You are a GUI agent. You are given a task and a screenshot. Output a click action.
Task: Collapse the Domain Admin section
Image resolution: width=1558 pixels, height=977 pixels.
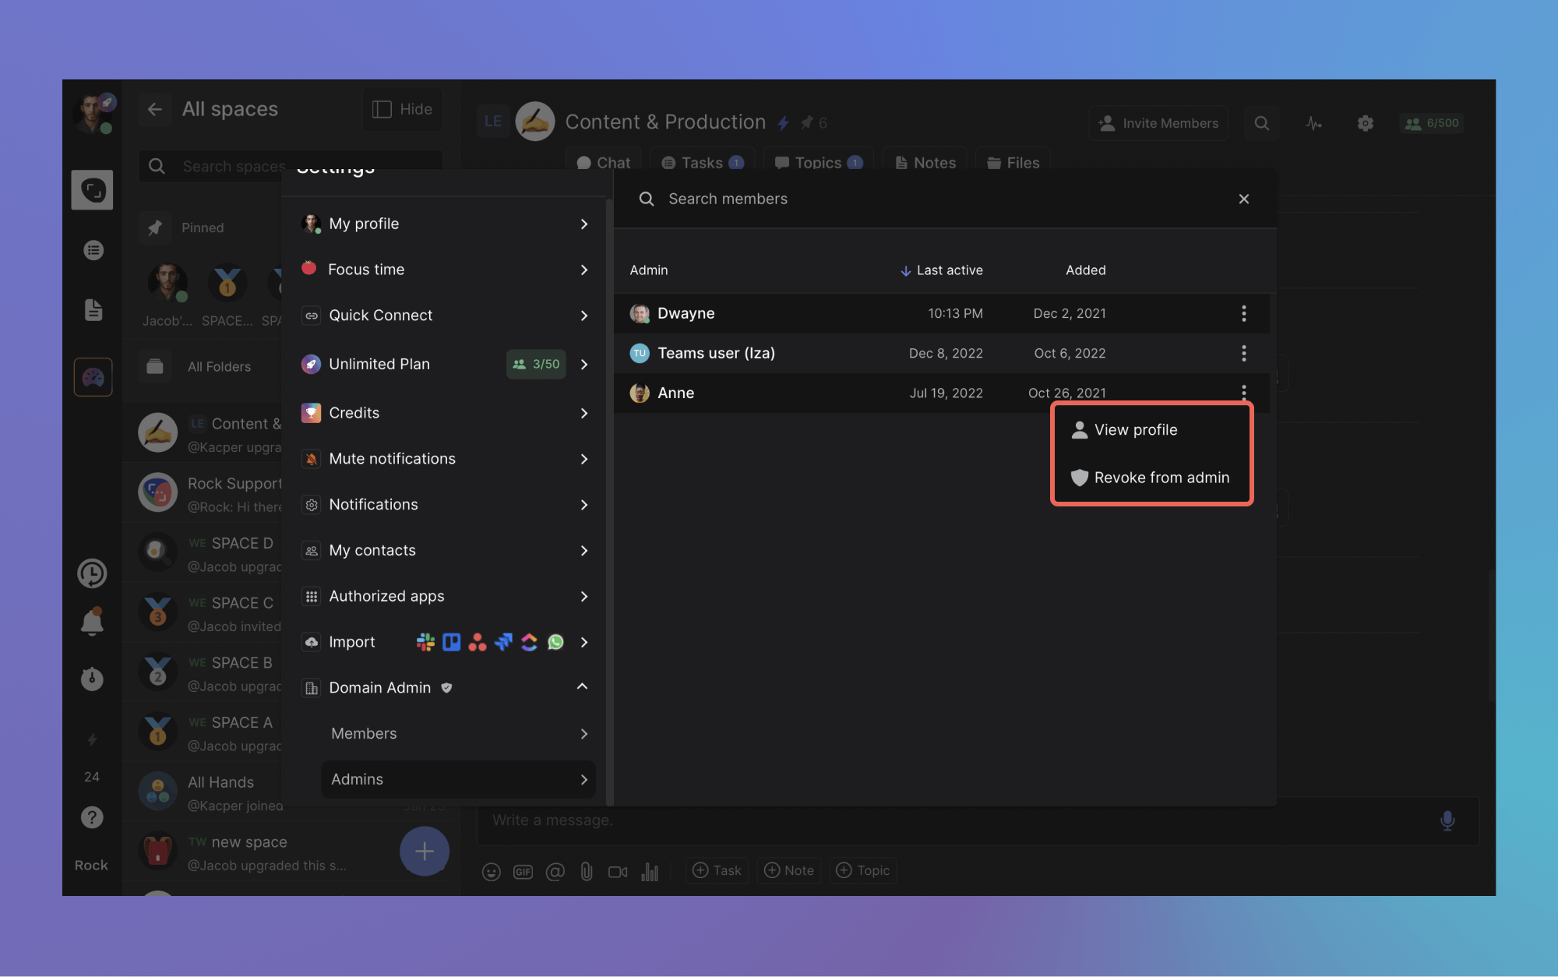point(582,686)
